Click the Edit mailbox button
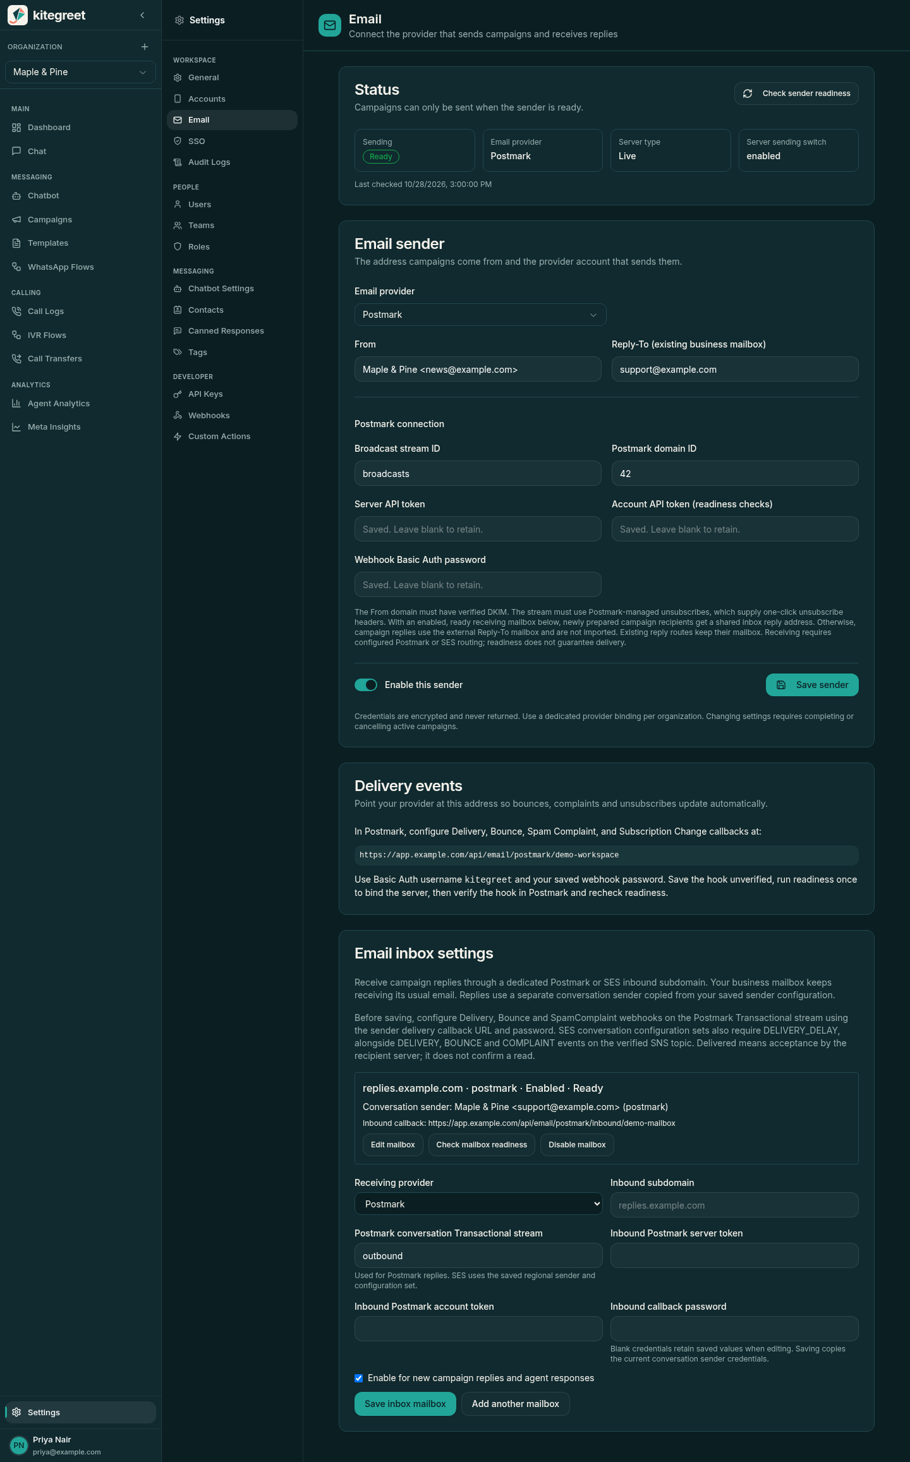Viewport: 910px width, 1462px height. pos(393,1145)
